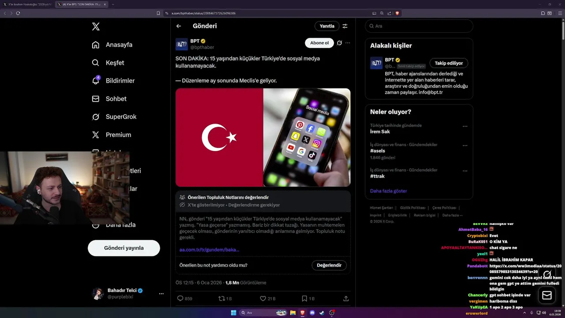Open account menu dots beside Bahadır Telci
This screenshot has height=318, width=565.
pyautogui.click(x=161, y=294)
